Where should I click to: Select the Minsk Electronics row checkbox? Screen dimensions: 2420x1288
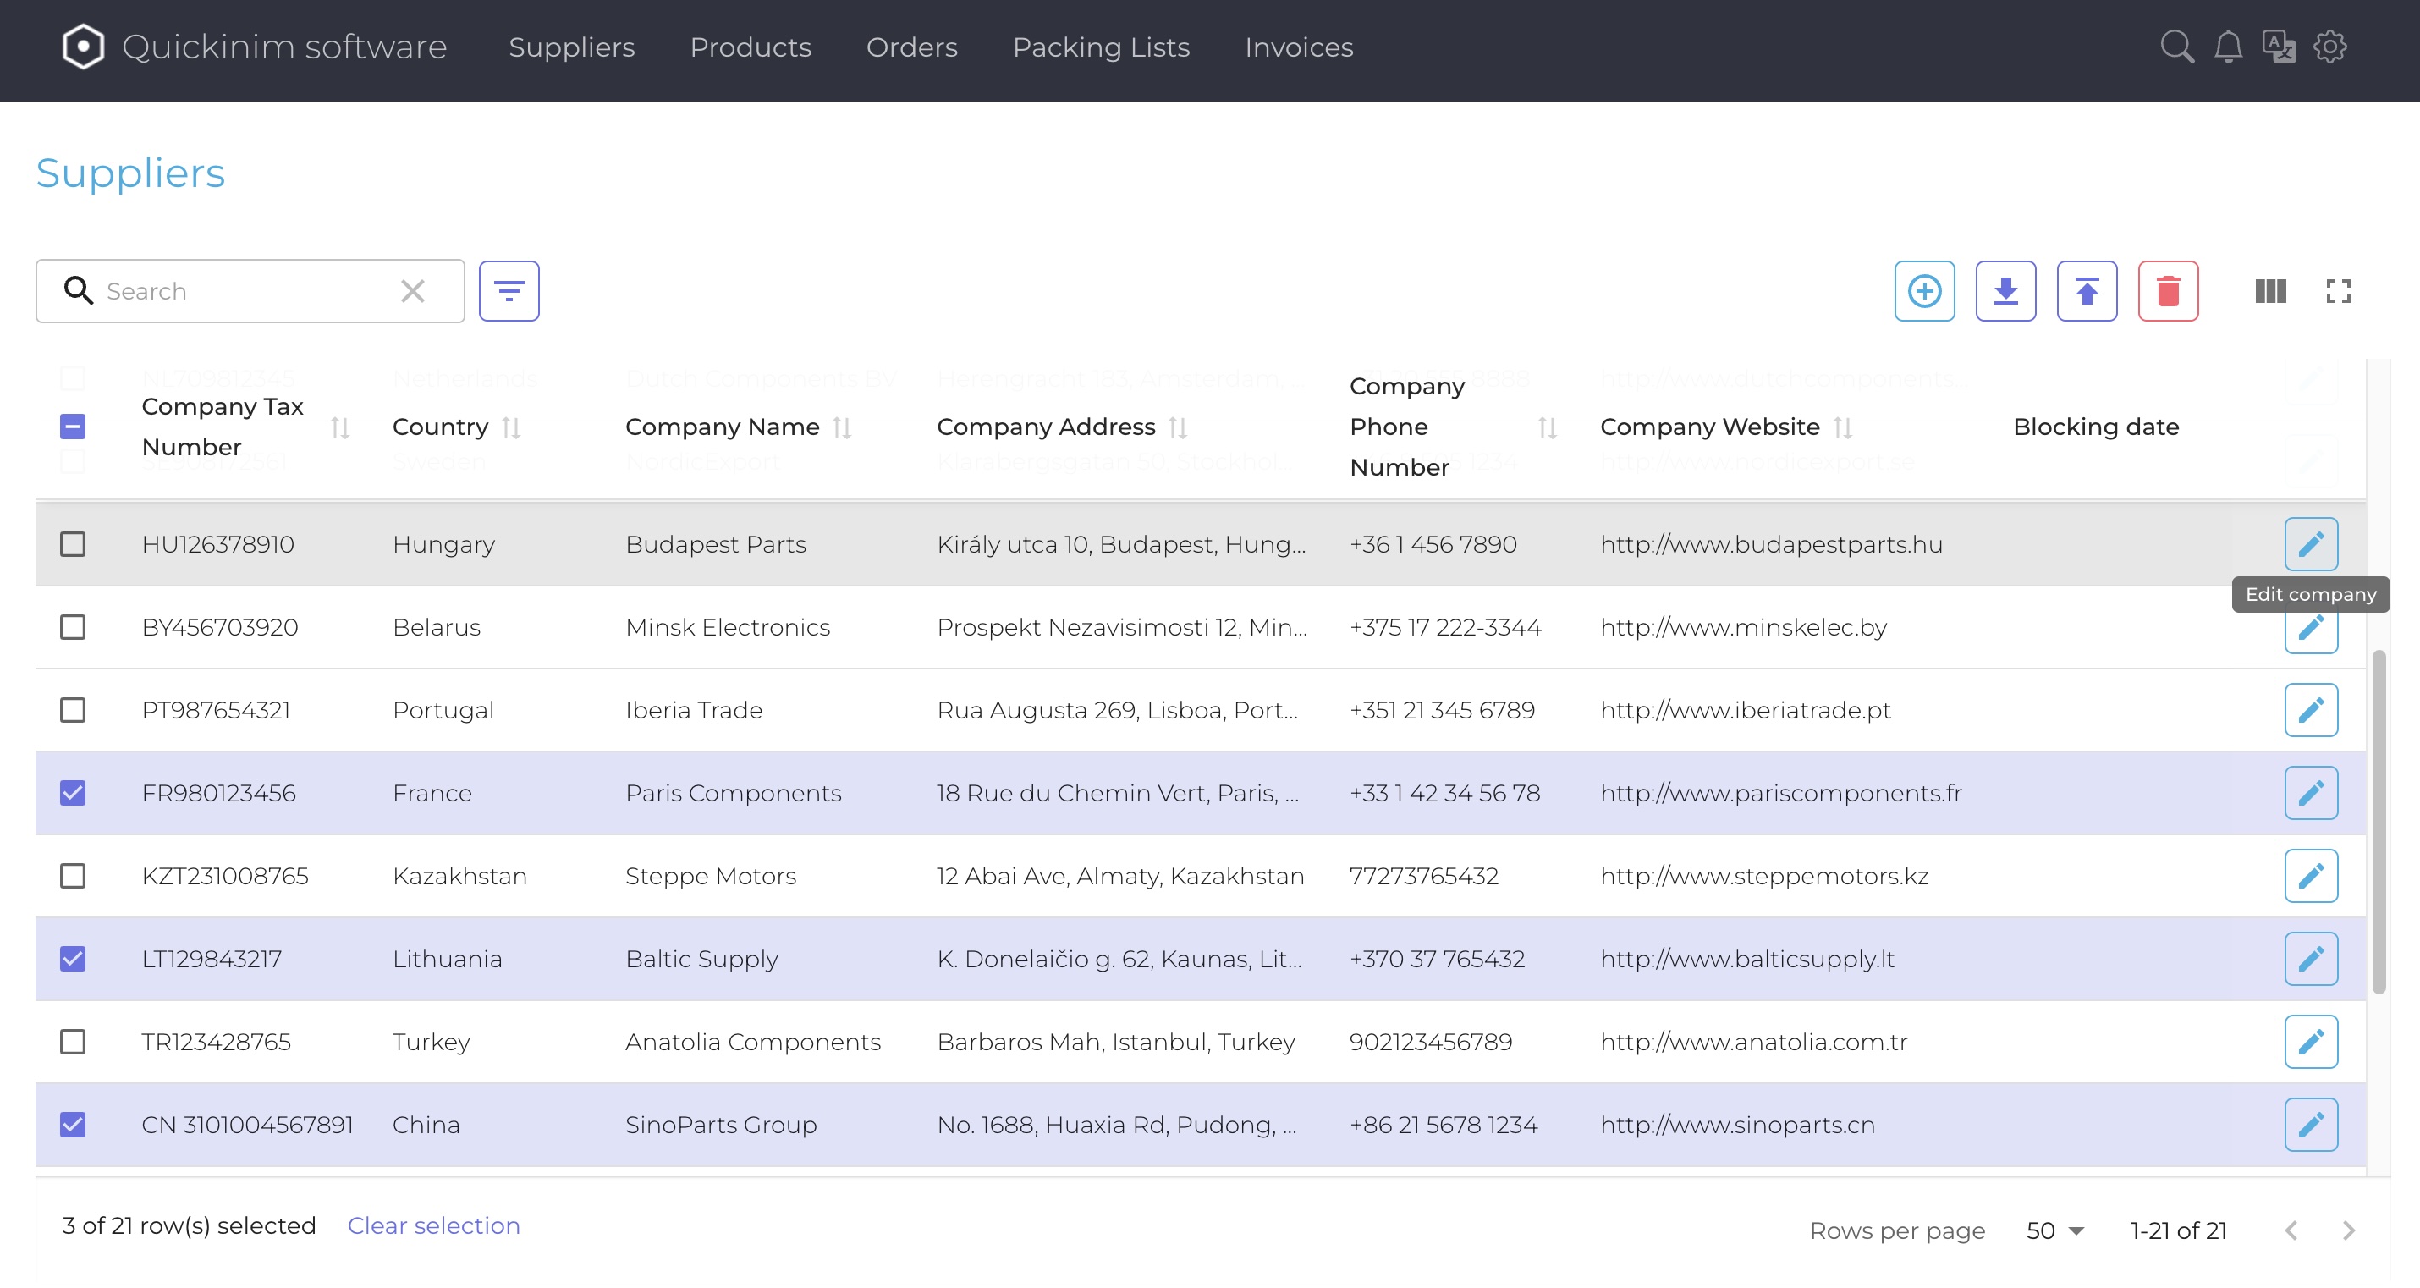[74, 626]
